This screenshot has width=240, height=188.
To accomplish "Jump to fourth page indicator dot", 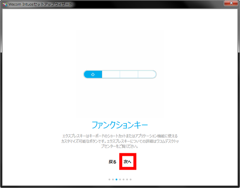I will tap(120, 179).
